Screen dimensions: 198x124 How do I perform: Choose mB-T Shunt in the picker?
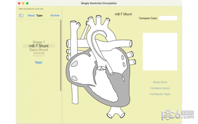[x=39, y=46]
